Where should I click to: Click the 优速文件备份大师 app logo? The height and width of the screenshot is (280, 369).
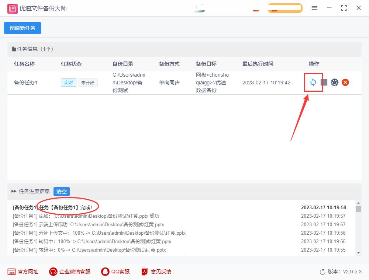(x=12, y=8)
